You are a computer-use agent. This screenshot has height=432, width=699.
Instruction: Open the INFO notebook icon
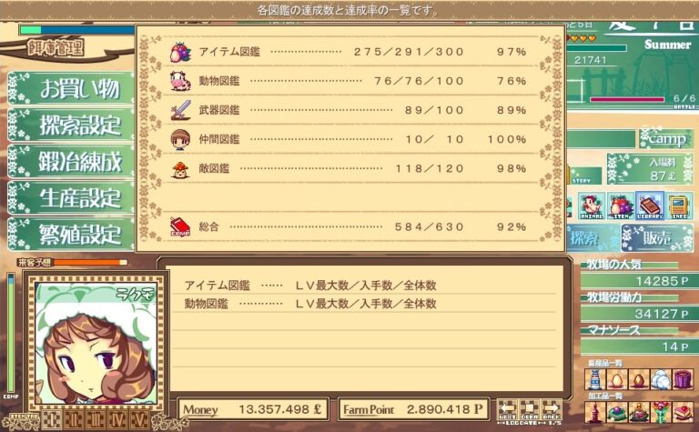(679, 206)
